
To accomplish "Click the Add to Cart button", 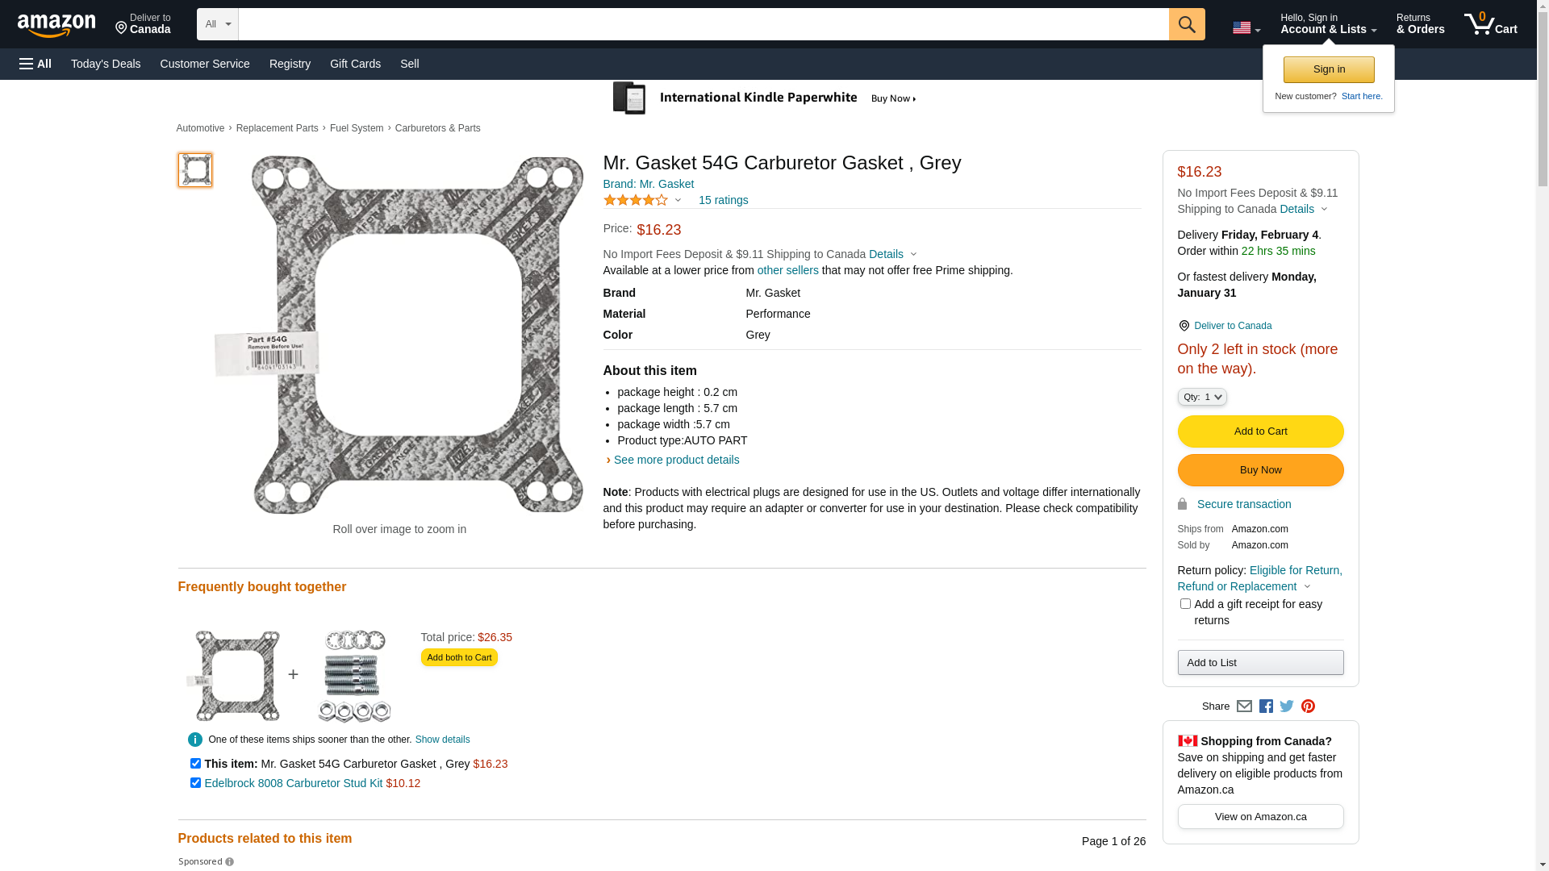I will (x=1260, y=431).
